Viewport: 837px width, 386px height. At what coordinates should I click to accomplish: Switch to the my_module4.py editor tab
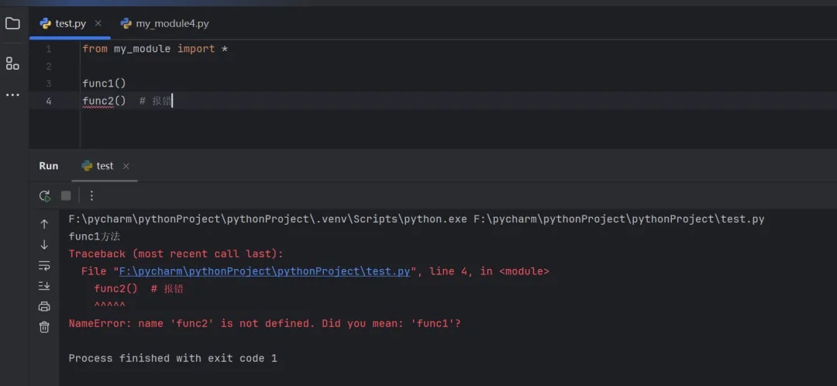pos(164,23)
